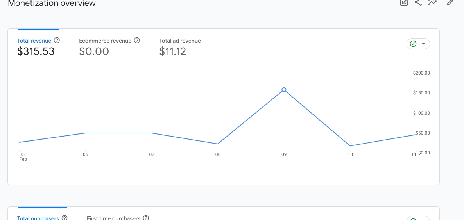Click the $315.53 total revenue value
This screenshot has width=464, height=220.
click(36, 51)
